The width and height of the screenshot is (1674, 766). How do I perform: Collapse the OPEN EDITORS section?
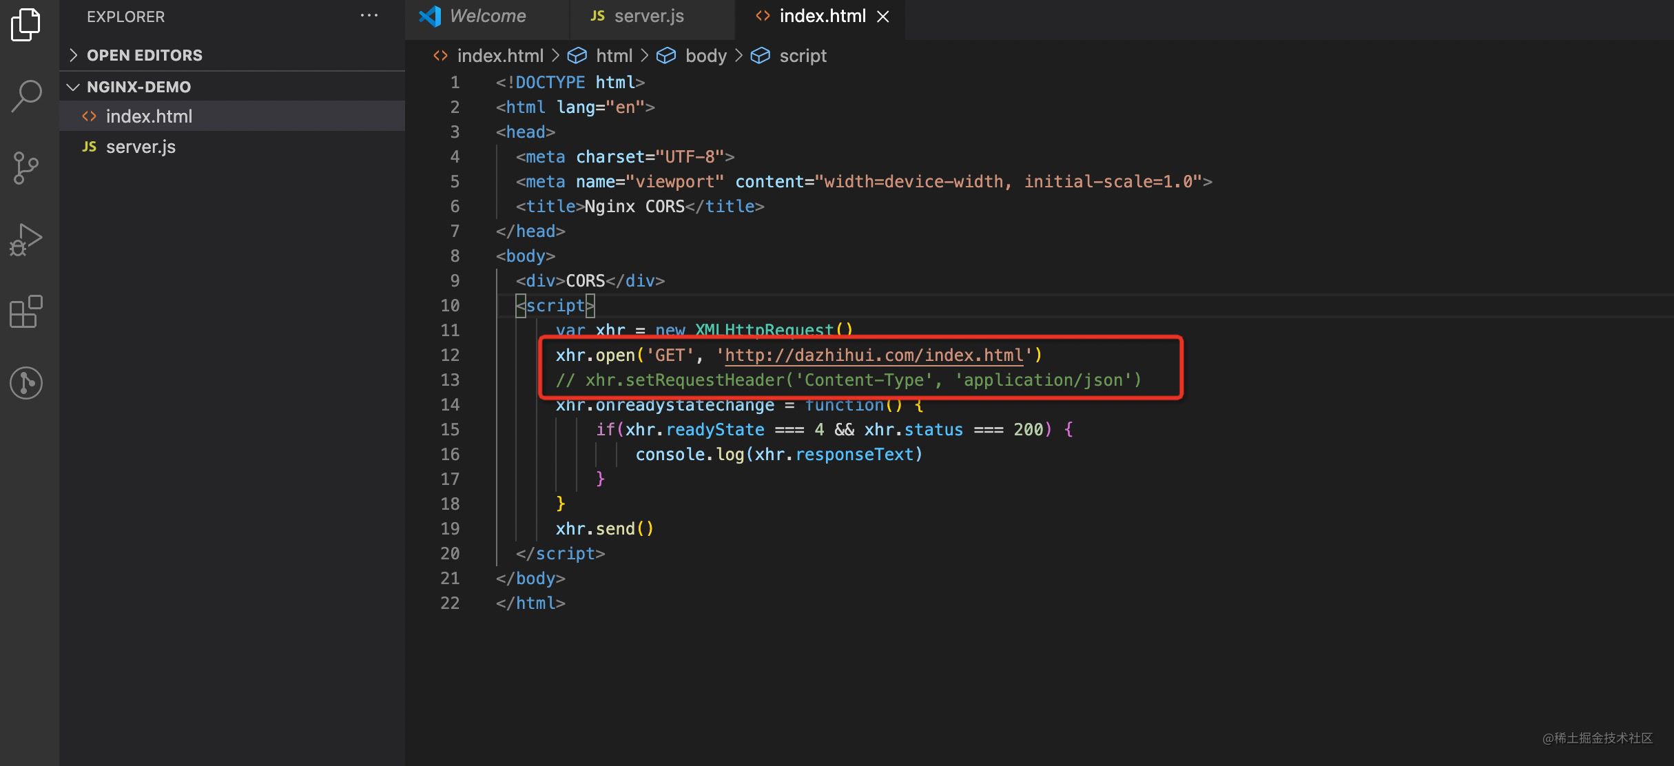(74, 54)
